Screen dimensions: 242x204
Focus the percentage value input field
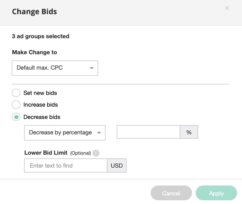tap(148, 133)
